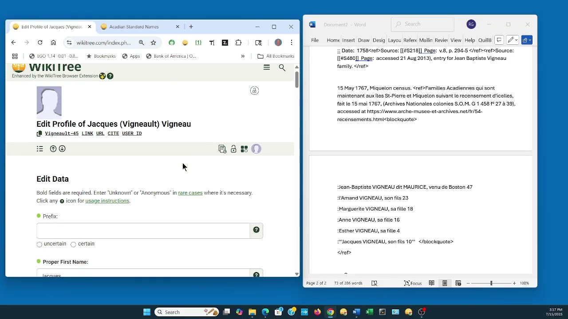Image resolution: width=568 pixels, height=319 pixels.
Task: Open Chrome extensions puzzle icon
Action: [238, 43]
